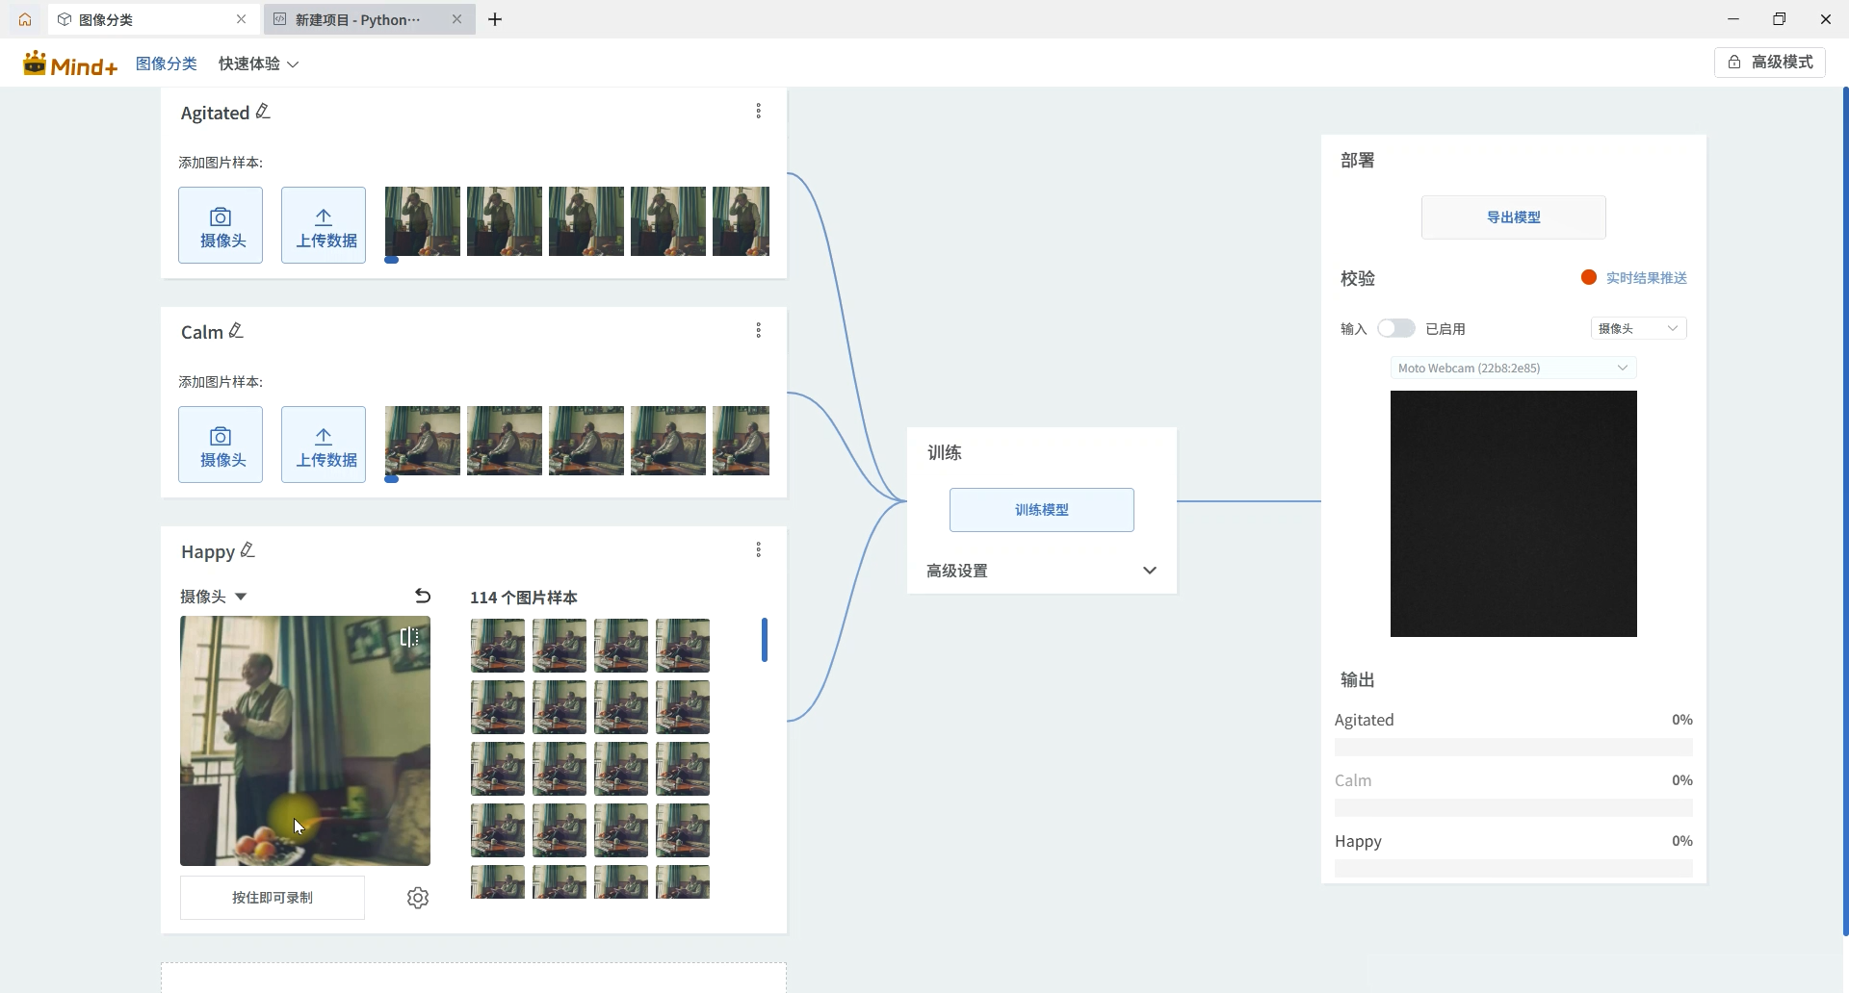
Task: Switch to the new project Python tab
Action: tap(357, 19)
